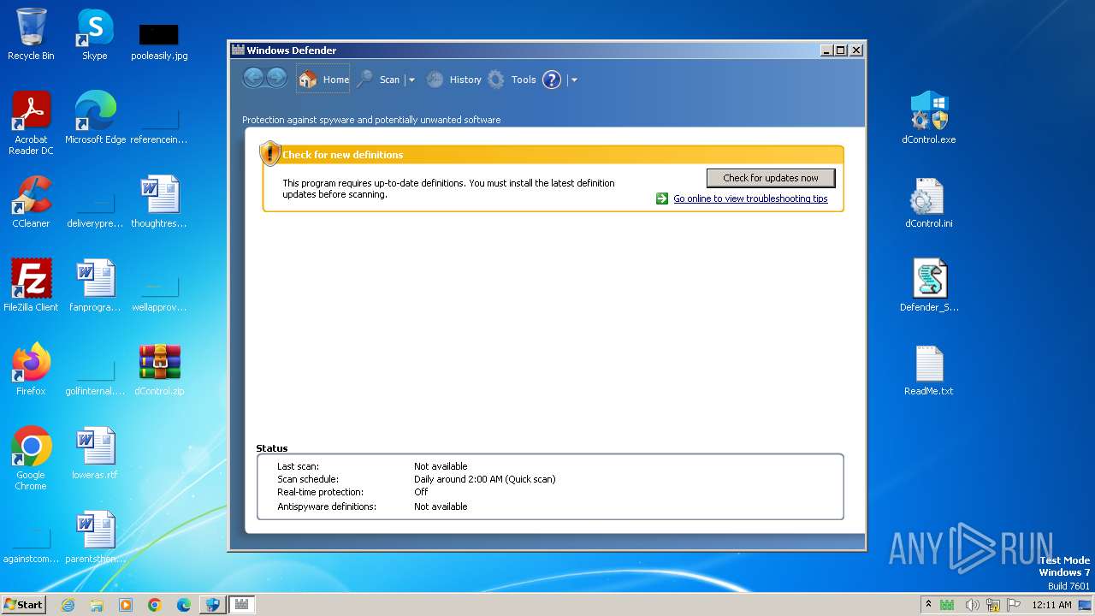The image size is (1095, 616).
Task: Launch Chrome from the taskbar
Action: click(155, 605)
